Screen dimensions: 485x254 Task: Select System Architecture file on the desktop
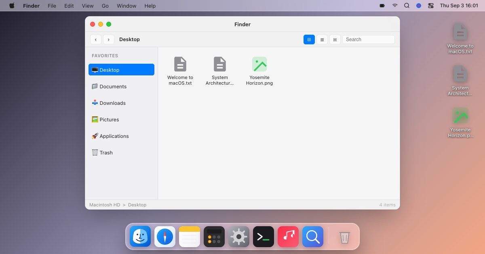tap(460, 81)
